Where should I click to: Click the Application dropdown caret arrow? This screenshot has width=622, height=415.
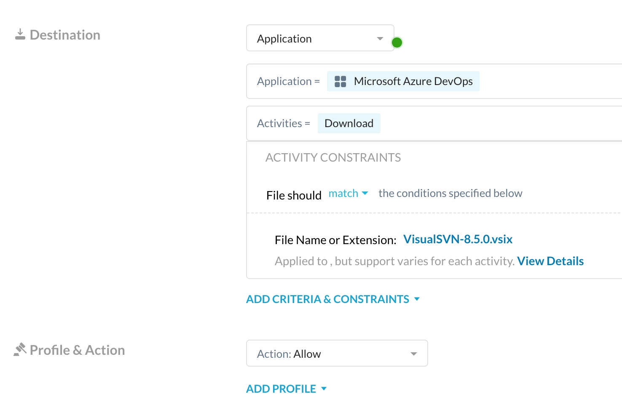click(380, 39)
